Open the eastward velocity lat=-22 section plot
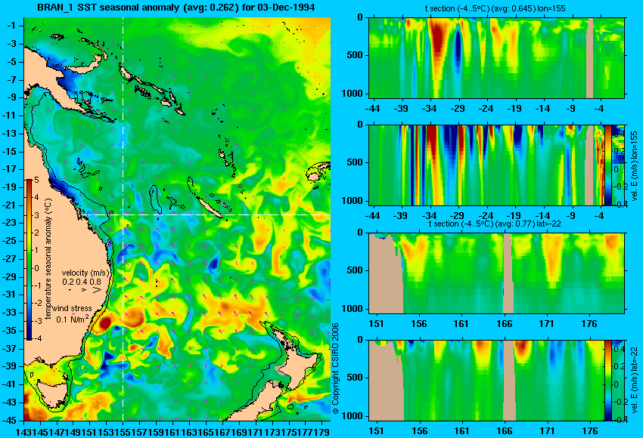643x438 pixels. 496,381
